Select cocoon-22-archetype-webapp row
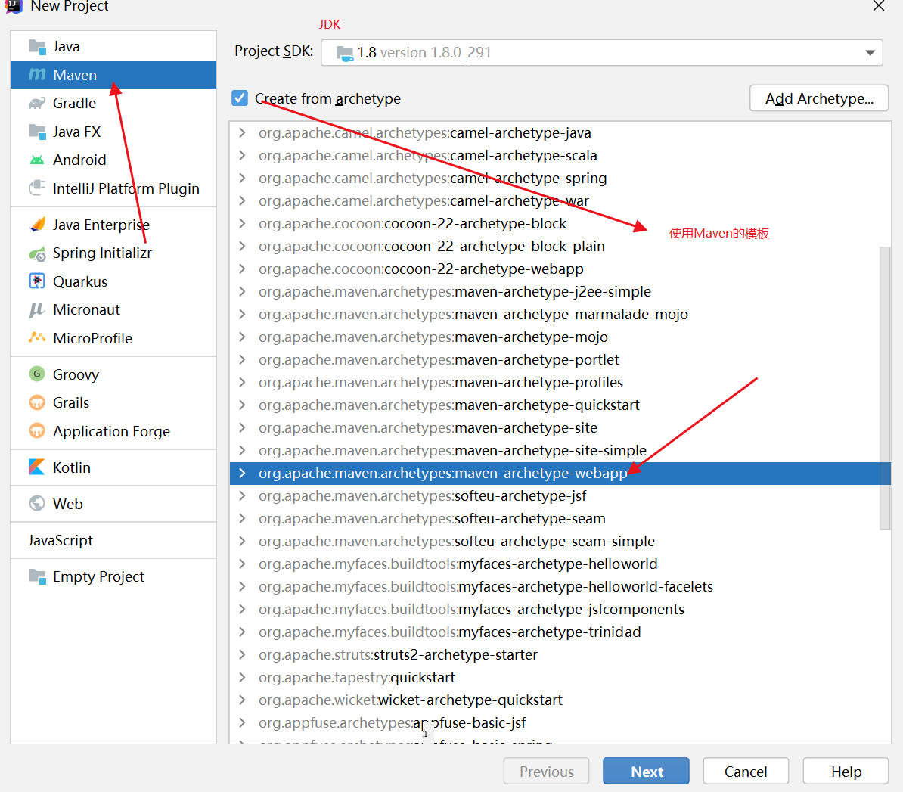This screenshot has width=903, height=792. click(560, 269)
